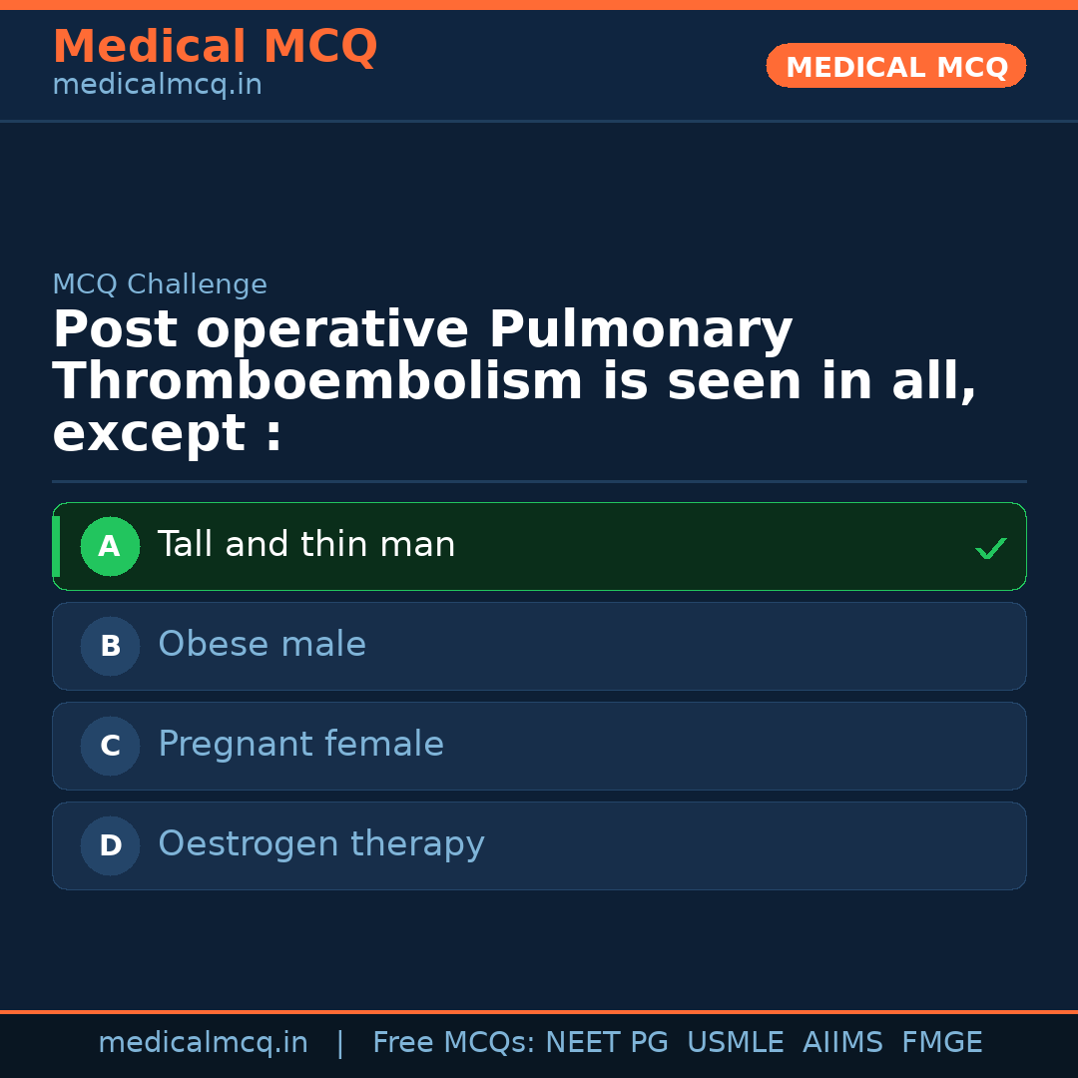1078x1078 pixels.
Task: Click the "MCQ Challenge" label
Action: [x=160, y=284]
